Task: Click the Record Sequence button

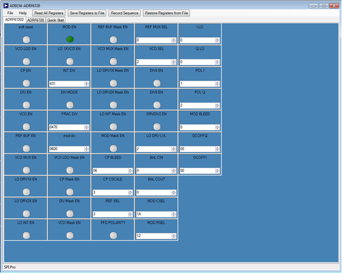Action: coord(125,13)
